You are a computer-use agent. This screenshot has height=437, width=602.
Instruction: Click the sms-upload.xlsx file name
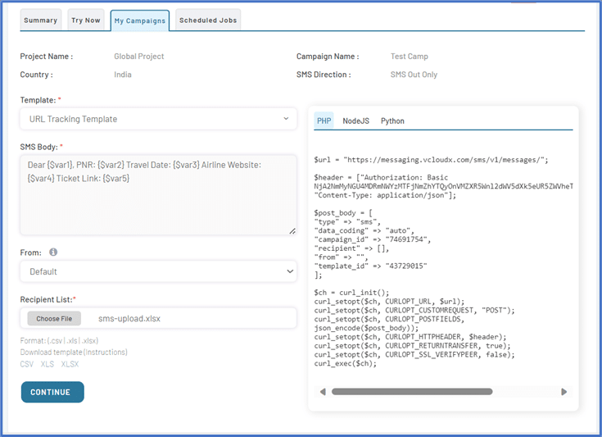click(x=129, y=318)
